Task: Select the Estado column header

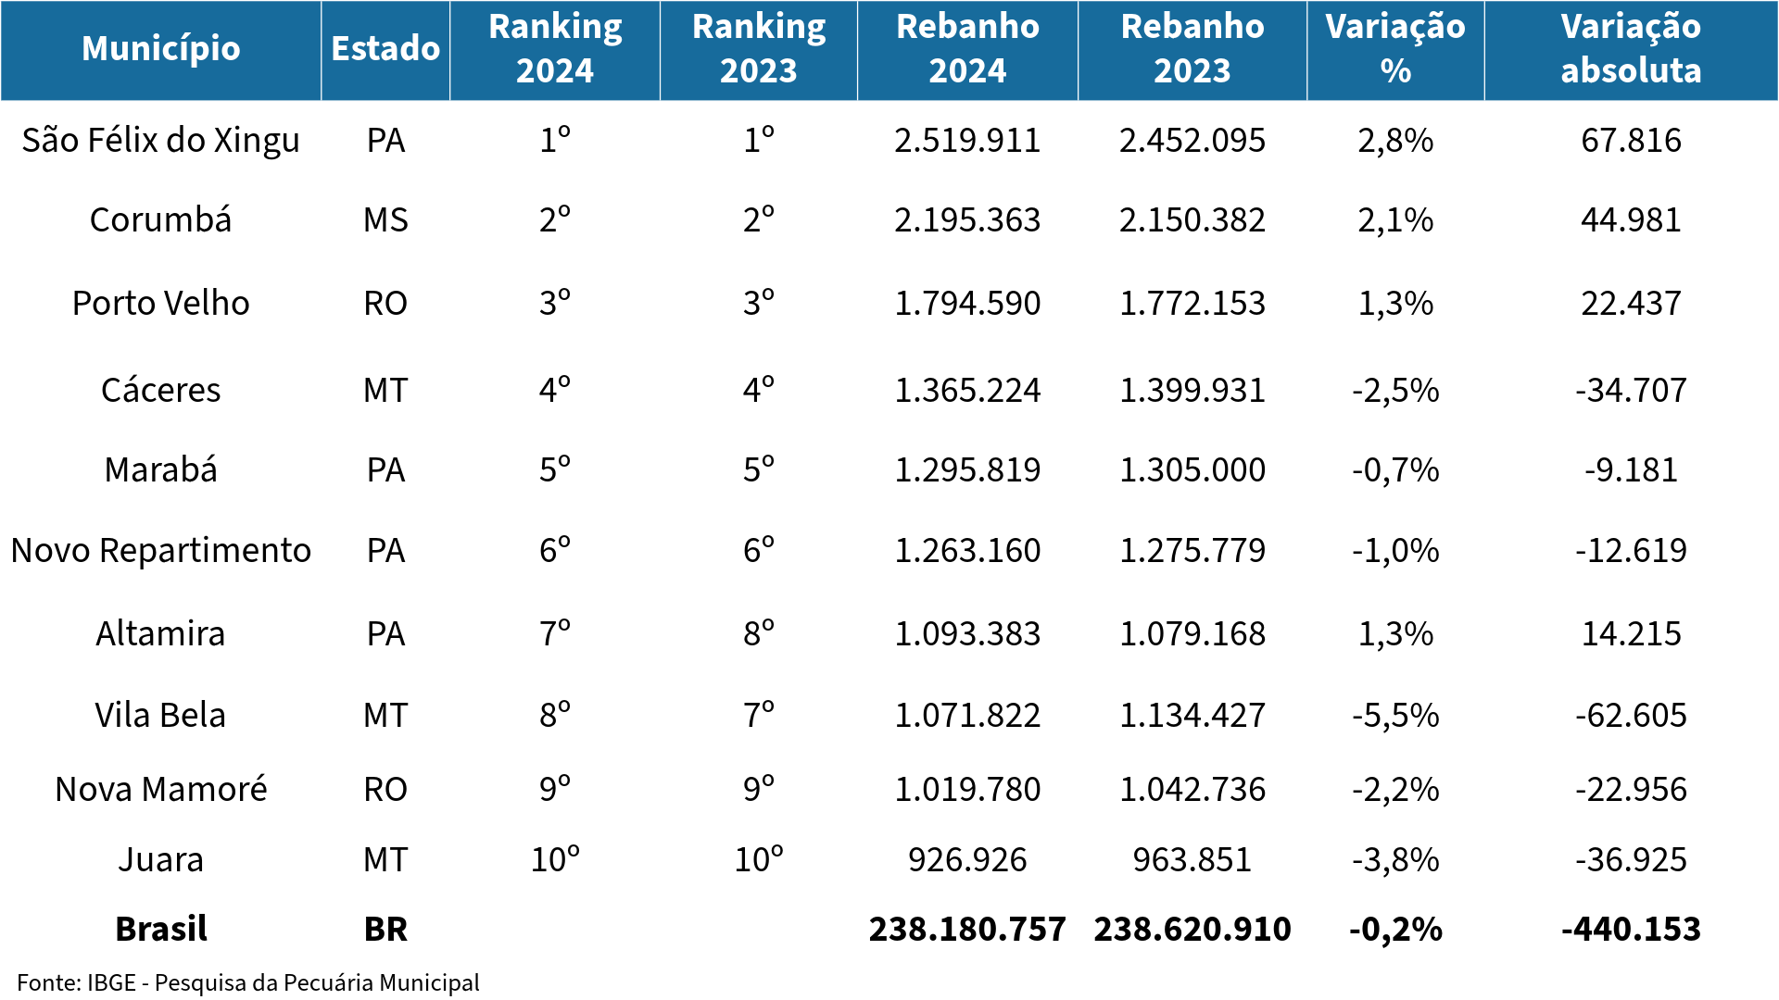Action: 385,50
